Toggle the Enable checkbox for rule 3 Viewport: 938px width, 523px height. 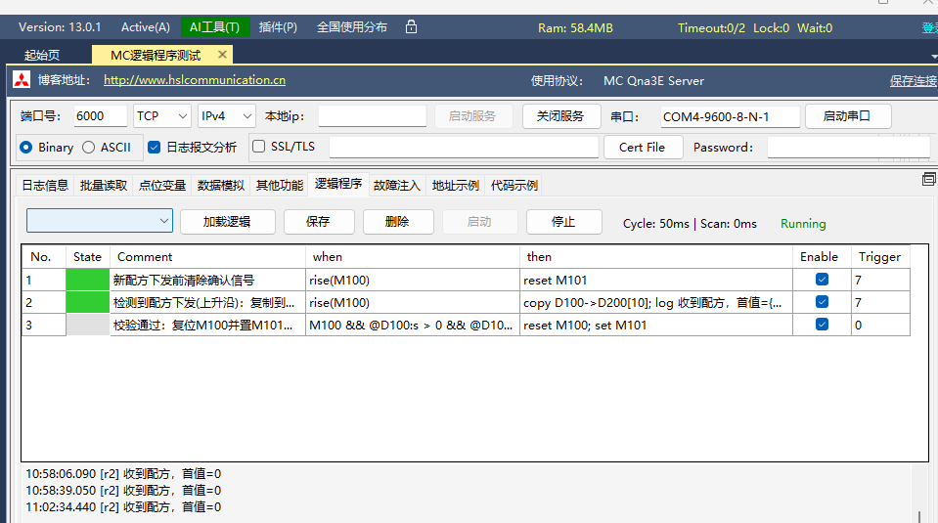point(822,324)
